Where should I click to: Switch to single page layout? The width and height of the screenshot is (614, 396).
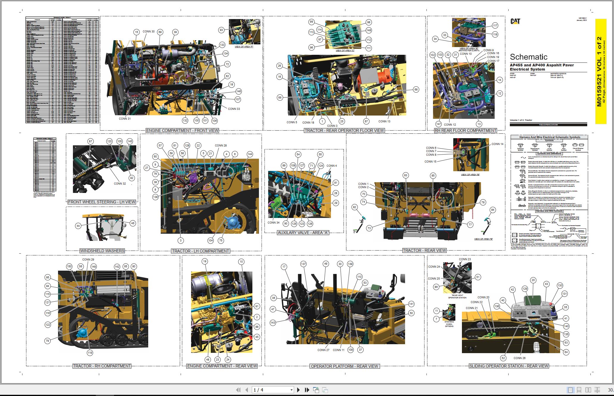click(x=570, y=390)
